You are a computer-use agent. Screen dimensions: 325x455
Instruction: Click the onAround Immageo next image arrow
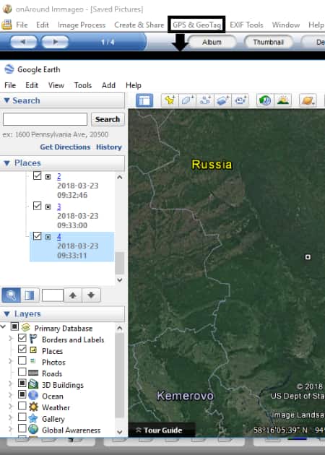55,42
